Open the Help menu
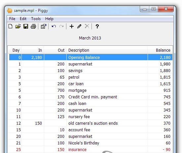 coord(49,19)
